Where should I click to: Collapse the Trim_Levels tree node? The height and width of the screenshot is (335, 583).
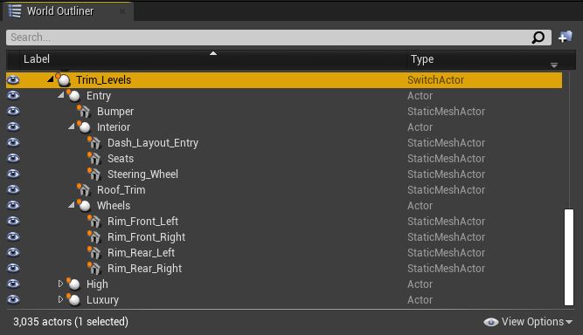click(51, 79)
